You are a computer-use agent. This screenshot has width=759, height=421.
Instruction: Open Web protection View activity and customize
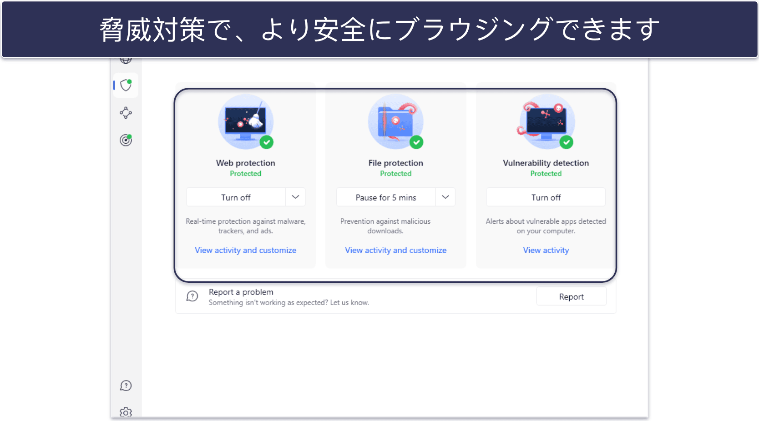click(x=246, y=250)
